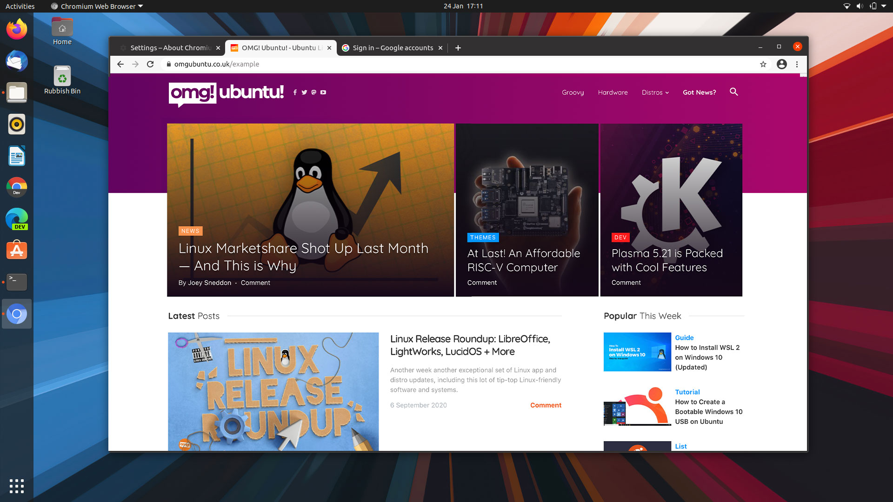This screenshot has height=502, width=893.
Task: Click the YouTube icon next to the logo
Action: (x=323, y=92)
